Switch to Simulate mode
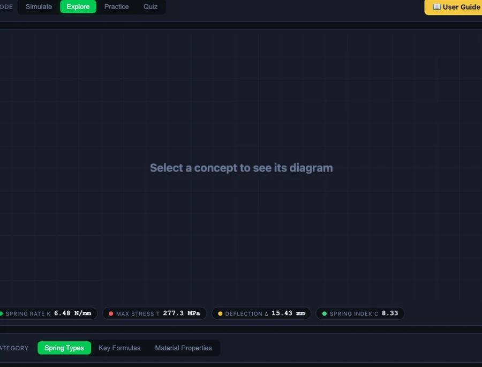 click(39, 6)
